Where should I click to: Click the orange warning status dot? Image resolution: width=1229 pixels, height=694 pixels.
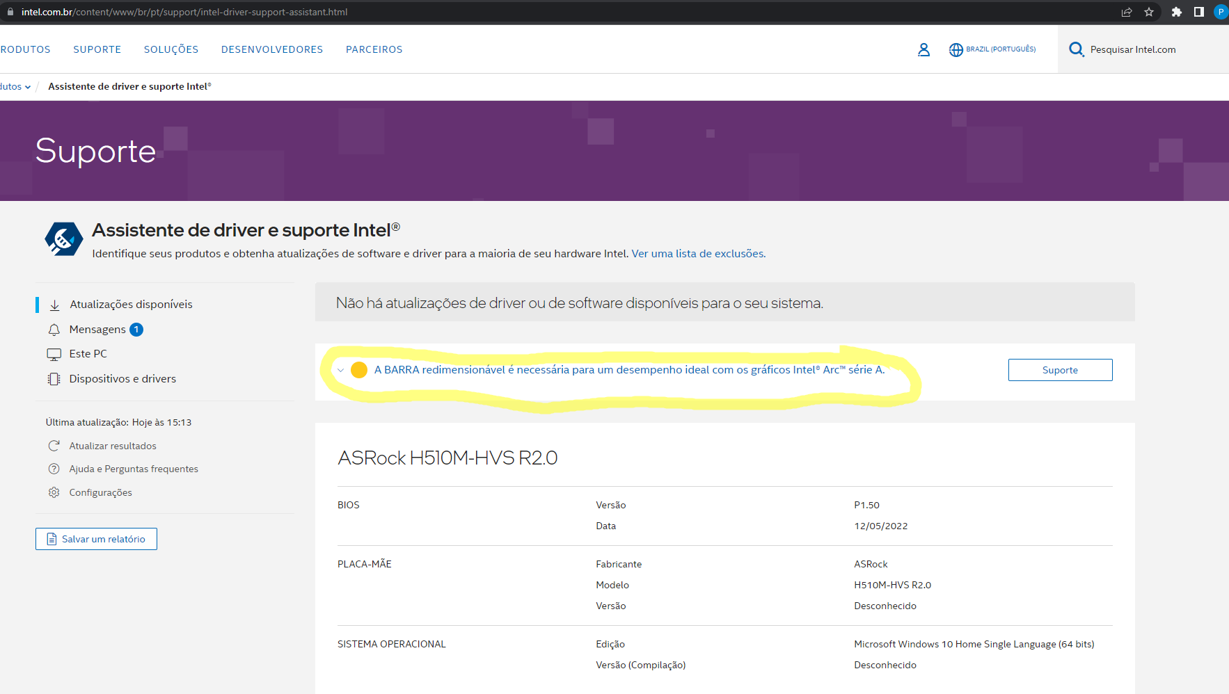coord(359,370)
